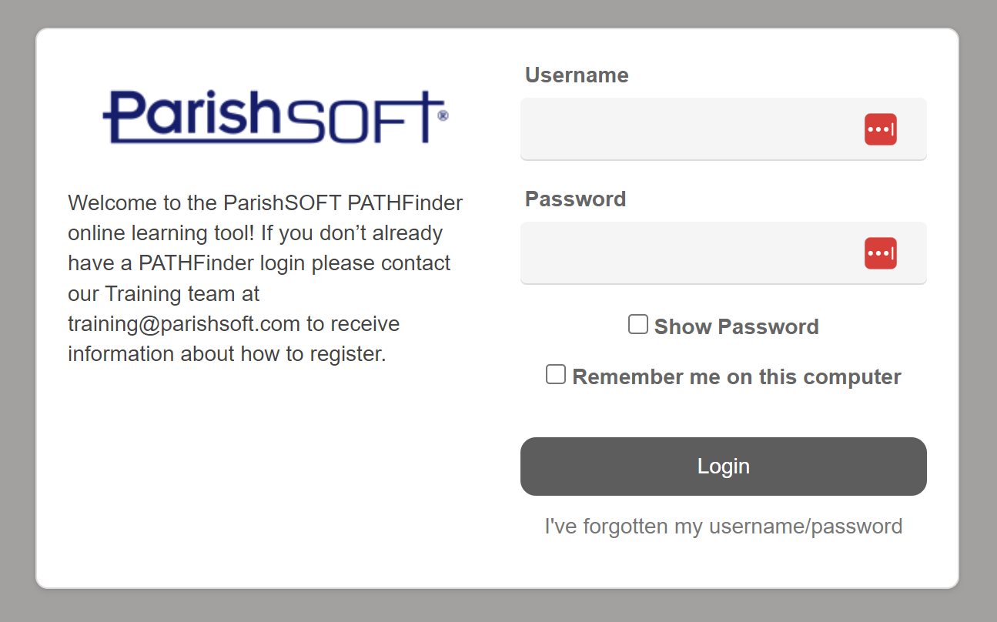
Task: Click the 'Username' field label
Action: 577,75
